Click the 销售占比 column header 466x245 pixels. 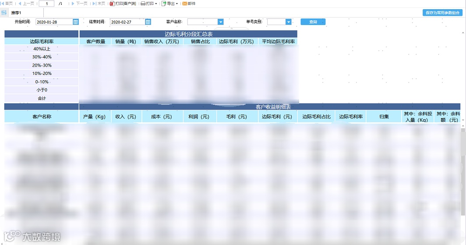tap(200, 41)
